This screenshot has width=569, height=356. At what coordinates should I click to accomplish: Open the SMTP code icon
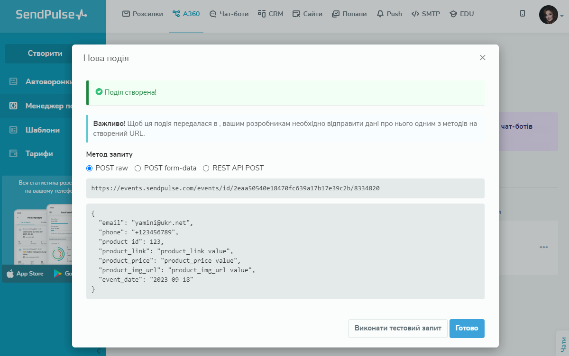[415, 14]
